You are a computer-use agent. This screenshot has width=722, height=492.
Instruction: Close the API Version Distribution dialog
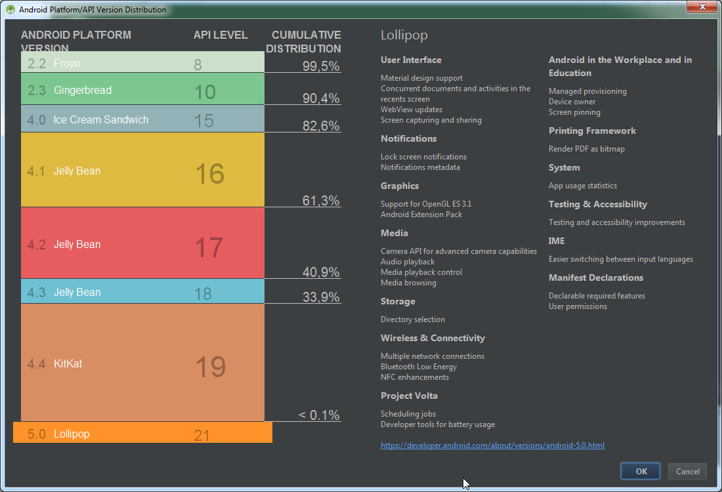(x=702, y=7)
